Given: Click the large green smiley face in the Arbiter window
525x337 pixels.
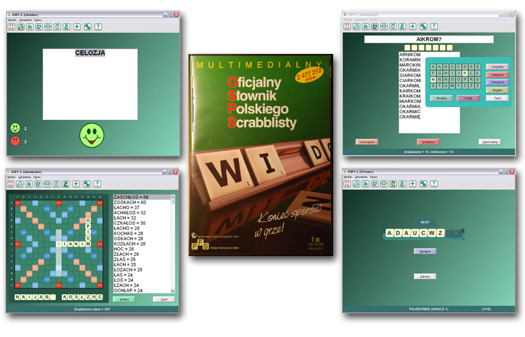Looking at the screenshot, I should point(92,135).
